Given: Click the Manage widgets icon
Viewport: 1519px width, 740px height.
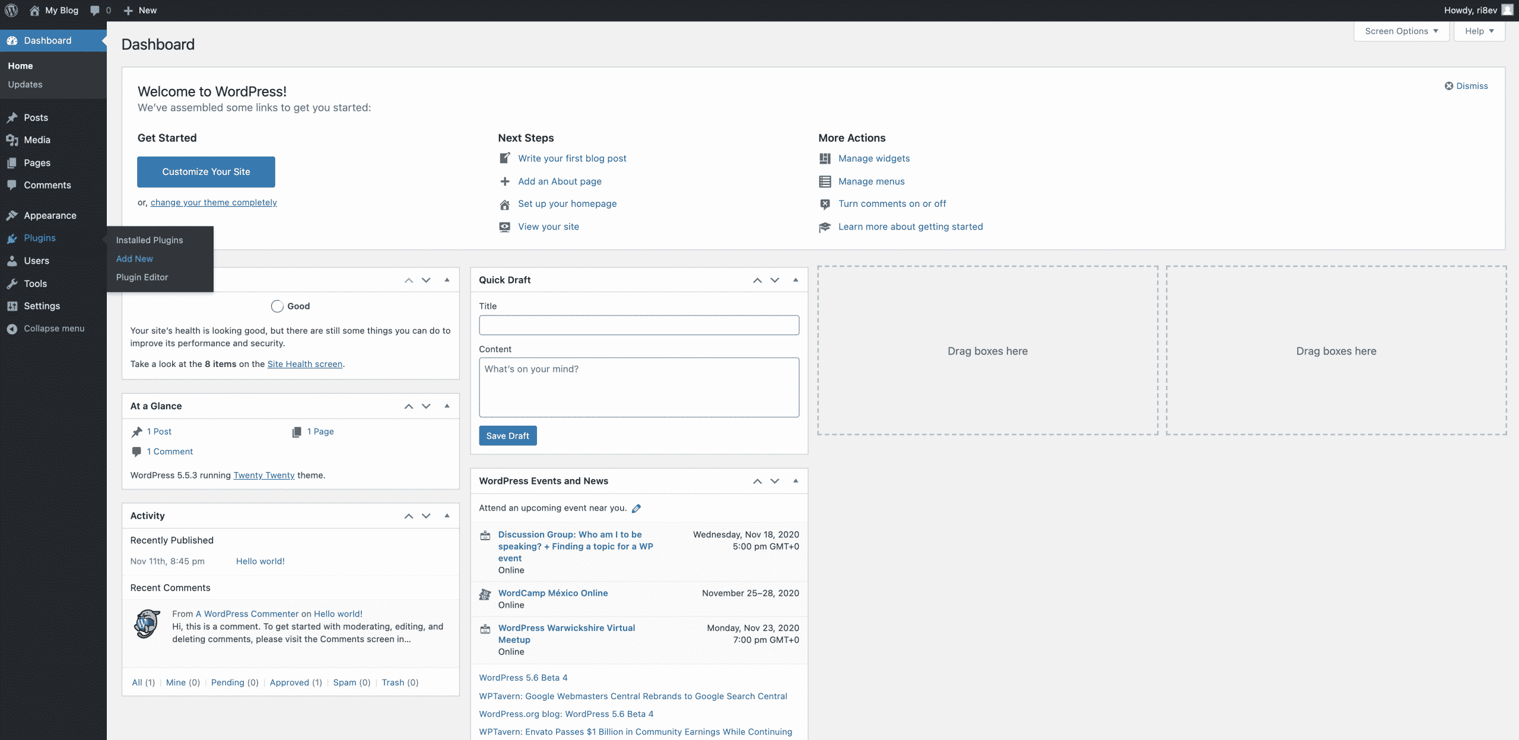Looking at the screenshot, I should click(825, 158).
